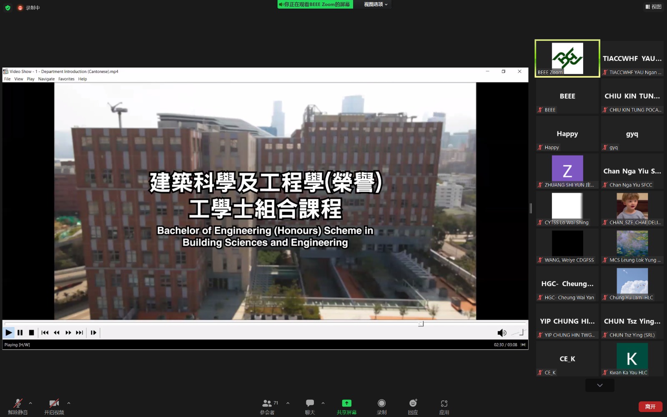Select the MCS Leung Lok Yung participant tile
Image resolution: width=667 pixels, height=417 pixels.
click(632, 246)
